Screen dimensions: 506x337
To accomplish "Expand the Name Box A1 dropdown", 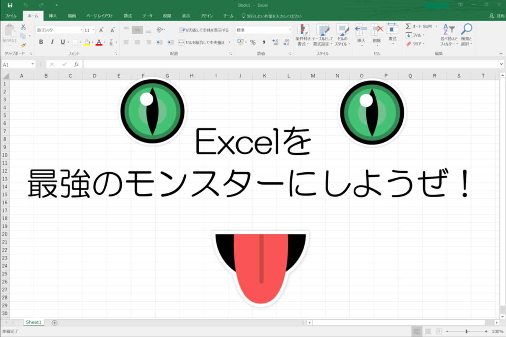I will pyautogui.click(x=32, y=65).
